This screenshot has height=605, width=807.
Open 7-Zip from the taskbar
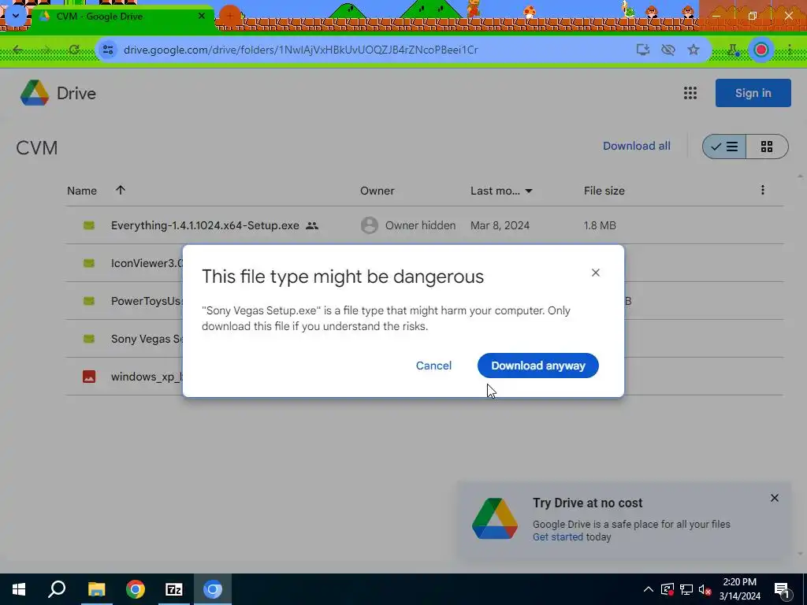tap(174, 589)
